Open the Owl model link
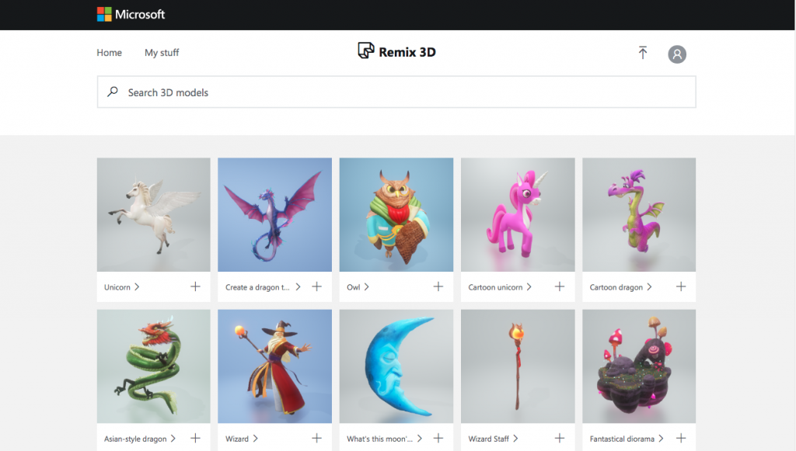Screen dimensions: 796x451 (354, 287)
